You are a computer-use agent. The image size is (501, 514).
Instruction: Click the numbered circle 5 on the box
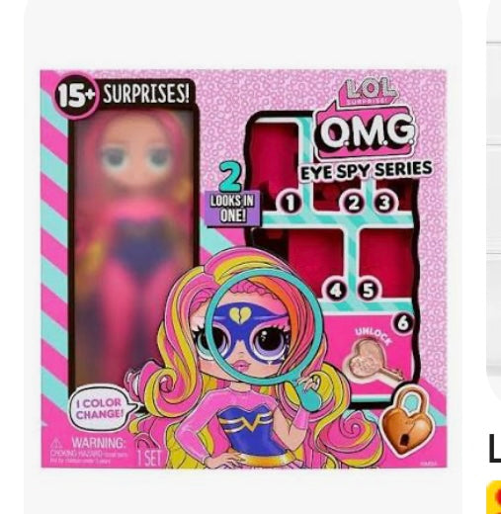[x=369, y=291]
